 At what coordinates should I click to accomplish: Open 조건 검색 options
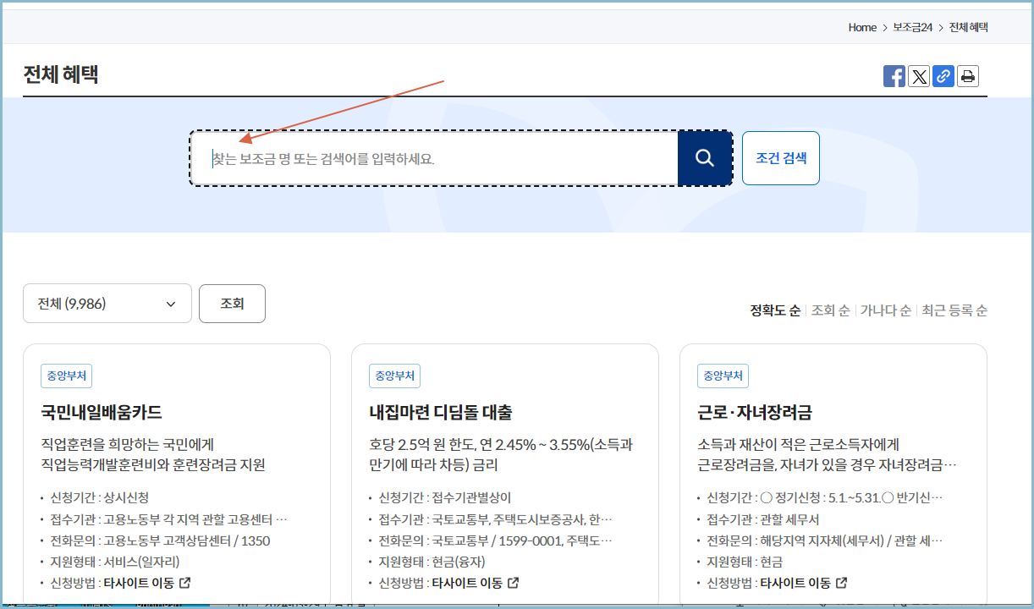click(780, 157)
